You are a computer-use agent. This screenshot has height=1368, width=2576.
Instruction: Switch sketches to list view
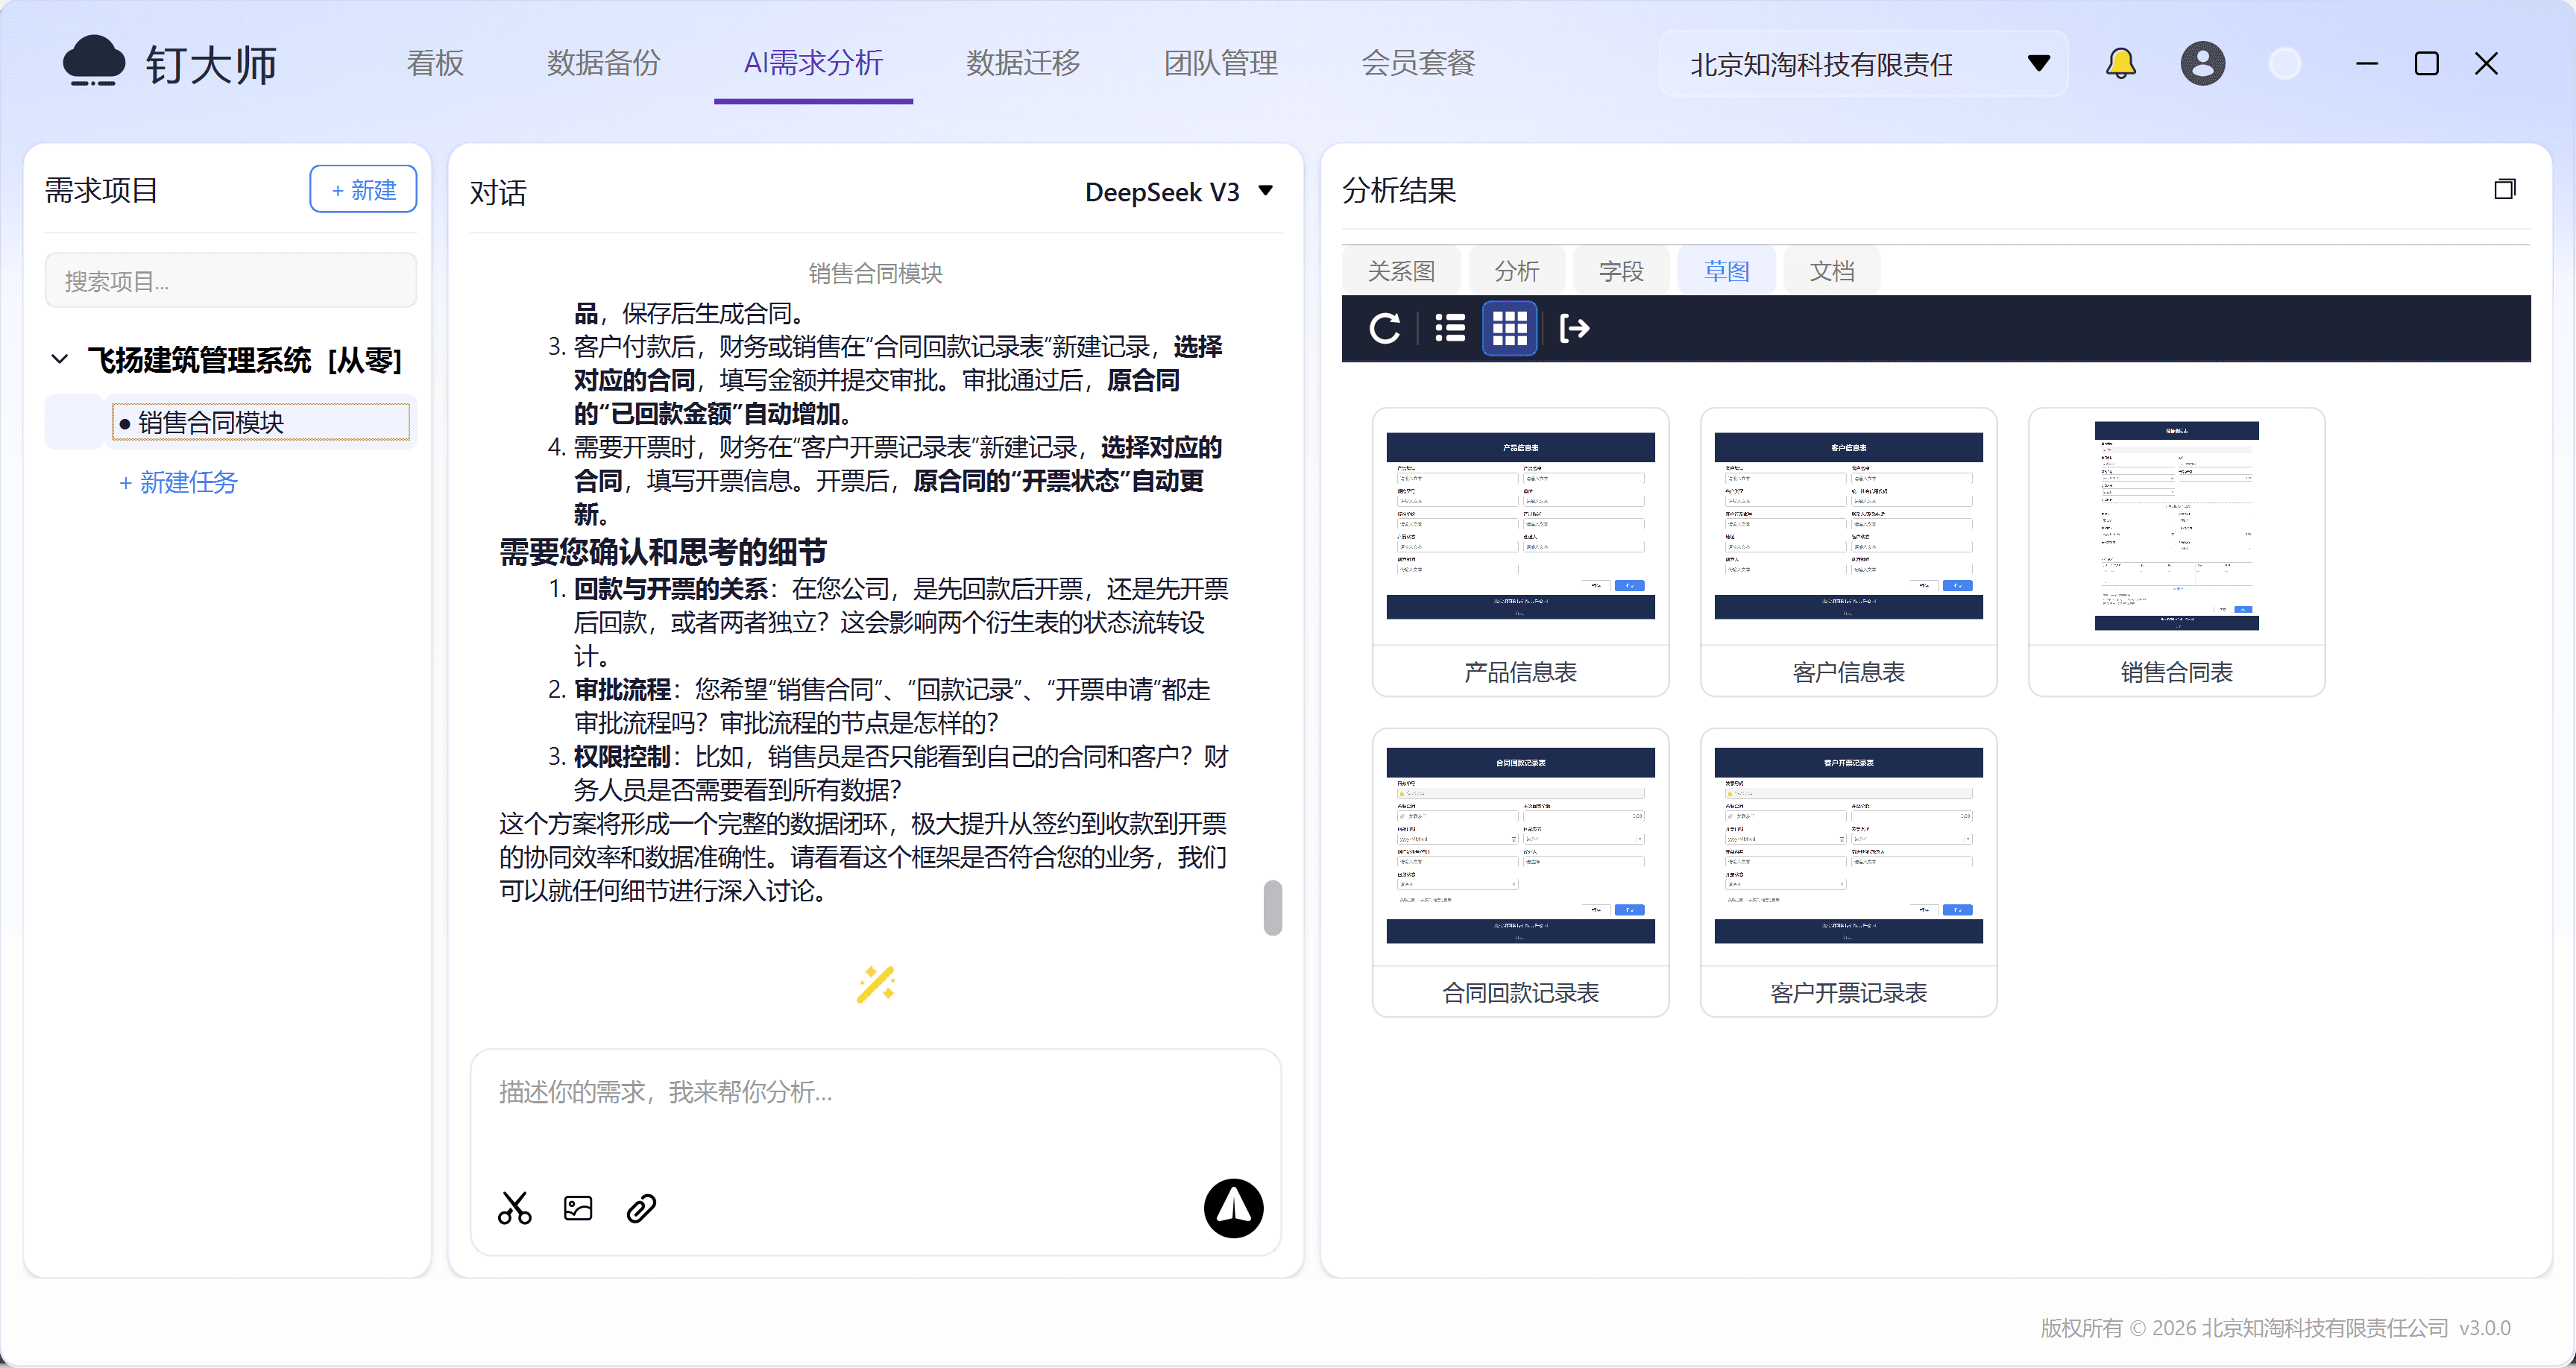(1450, 328)
